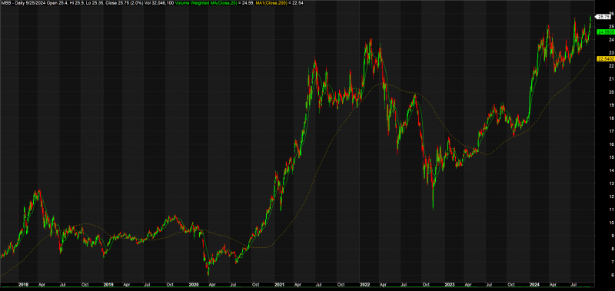Click the 6 level on price axis
The image size is (615, 291).
(600, 275)
